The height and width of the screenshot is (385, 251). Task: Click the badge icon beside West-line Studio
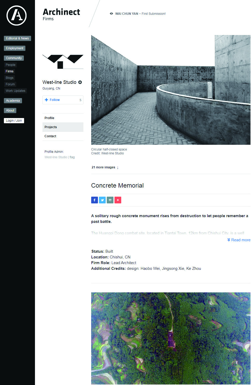click(x=80, y=82)
